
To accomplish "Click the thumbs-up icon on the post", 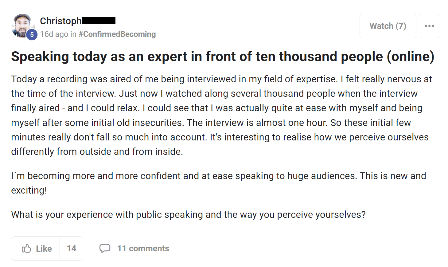I will coord(26,248).
